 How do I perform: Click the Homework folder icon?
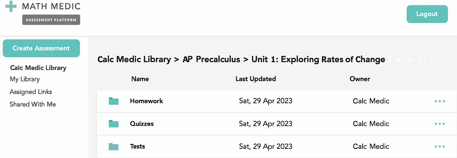pyautogui.click(x=113, y=101)
